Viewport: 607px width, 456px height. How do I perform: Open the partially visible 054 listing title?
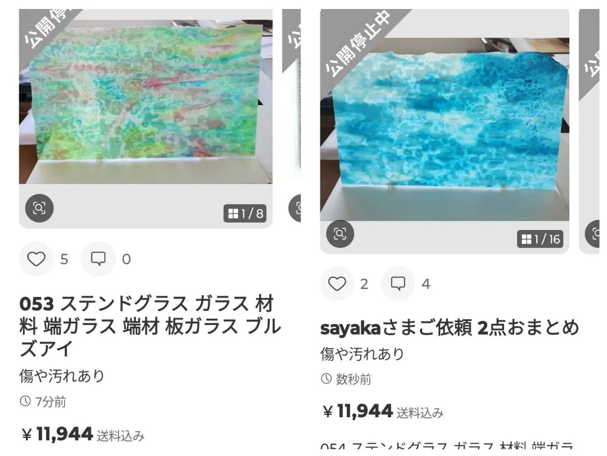(447, 445)
